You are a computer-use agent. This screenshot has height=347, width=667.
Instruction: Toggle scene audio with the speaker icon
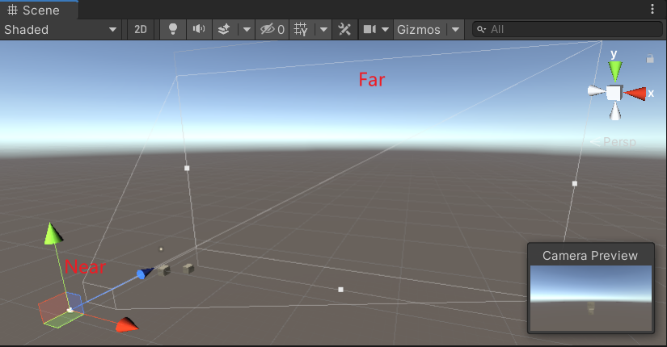[198, 30]
